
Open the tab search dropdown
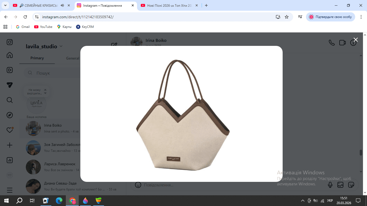coord(5,5)
